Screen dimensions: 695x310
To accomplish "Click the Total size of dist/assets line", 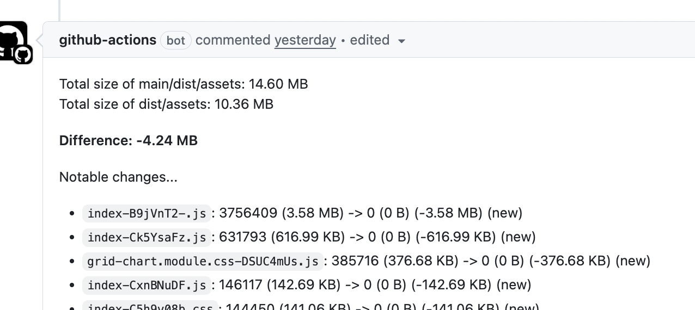I will 166,104.
